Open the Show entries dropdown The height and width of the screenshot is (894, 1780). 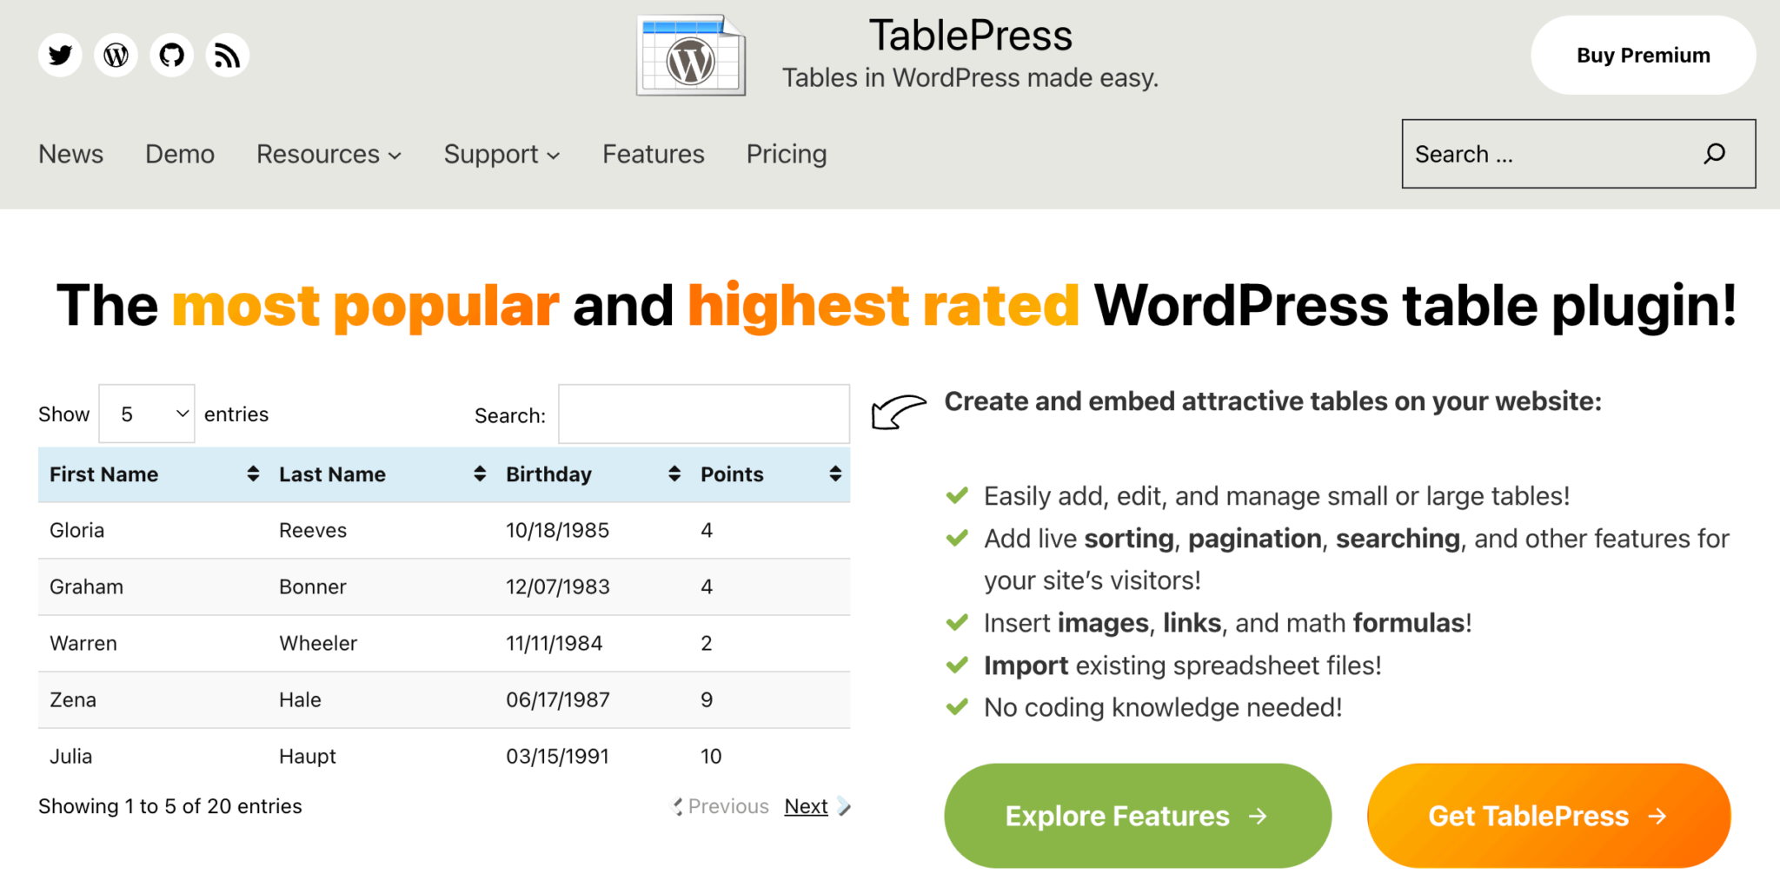146,414
